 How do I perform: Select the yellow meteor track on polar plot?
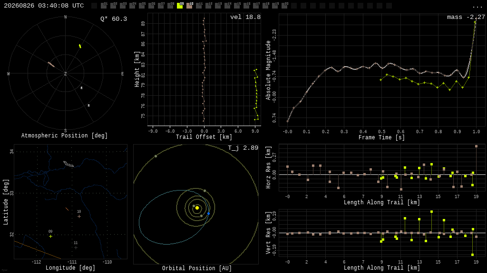(x=80, y=46)
